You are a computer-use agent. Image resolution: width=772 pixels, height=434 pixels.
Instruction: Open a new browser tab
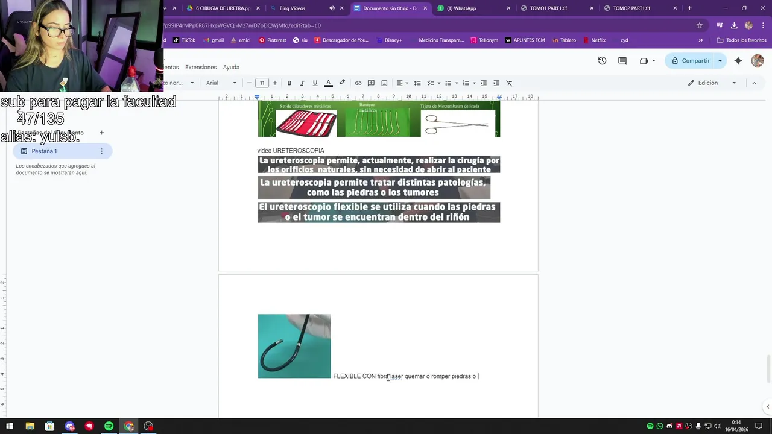[x=689, y=8]
